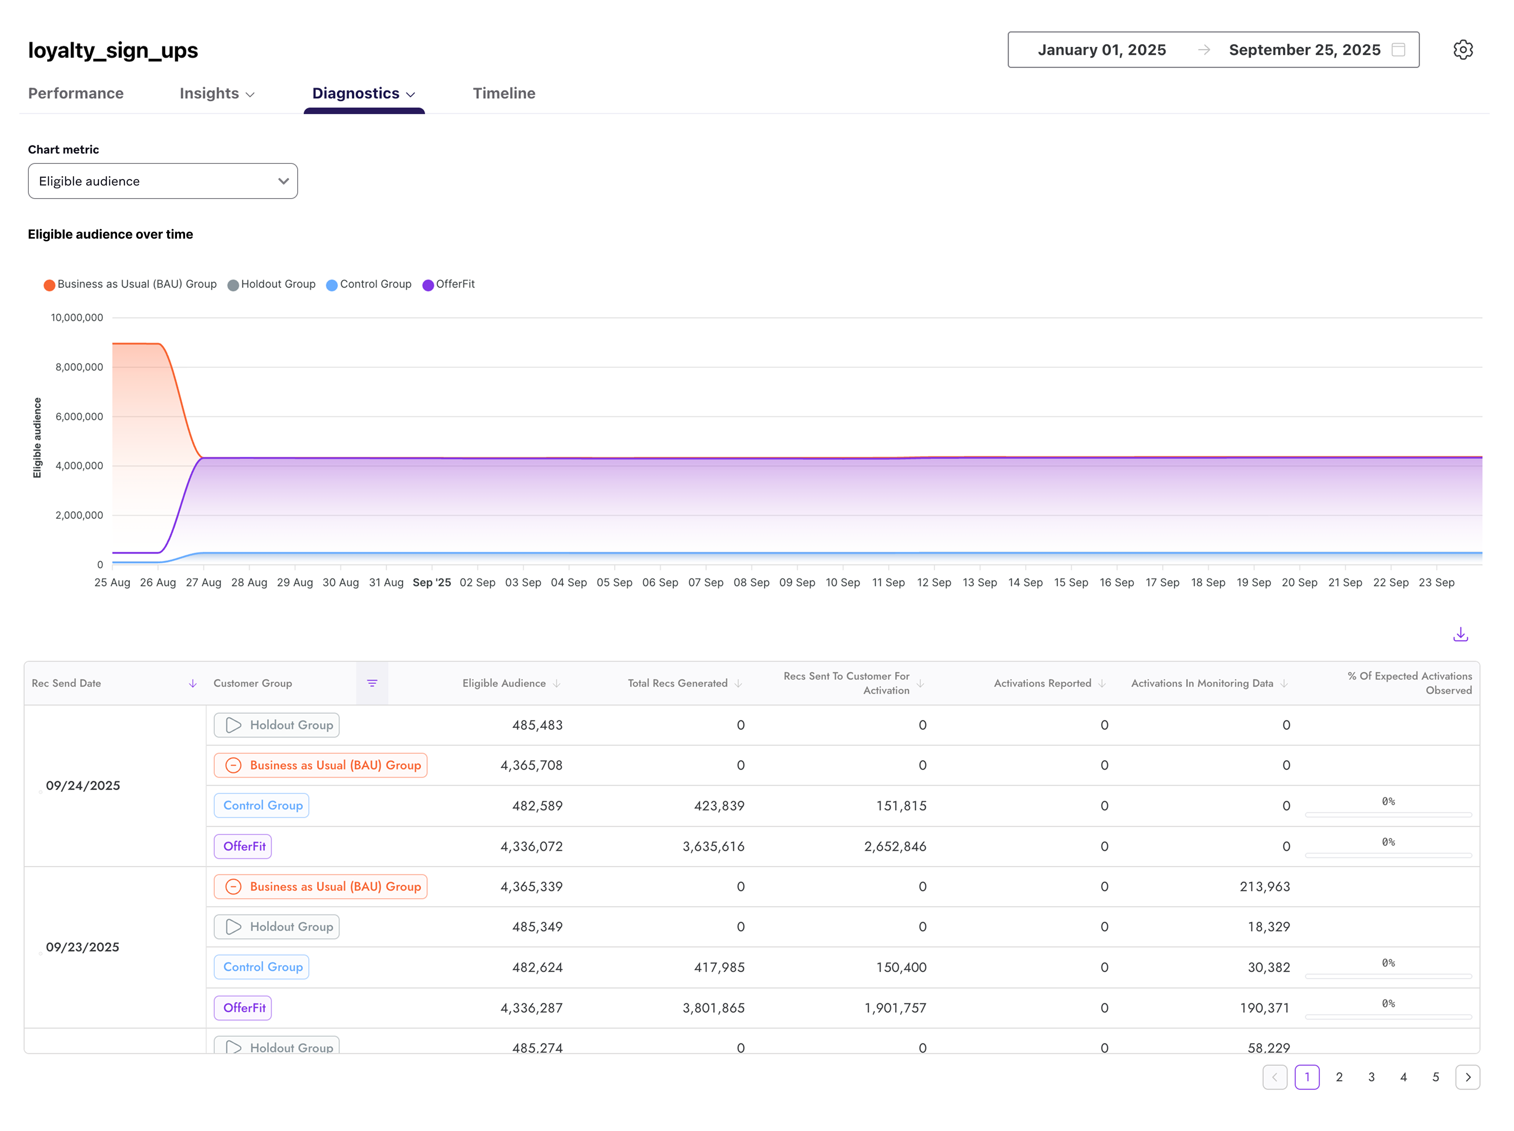Open the Timeline tab
This screenshot has height=1131, width=1514.
pos(504,93)
